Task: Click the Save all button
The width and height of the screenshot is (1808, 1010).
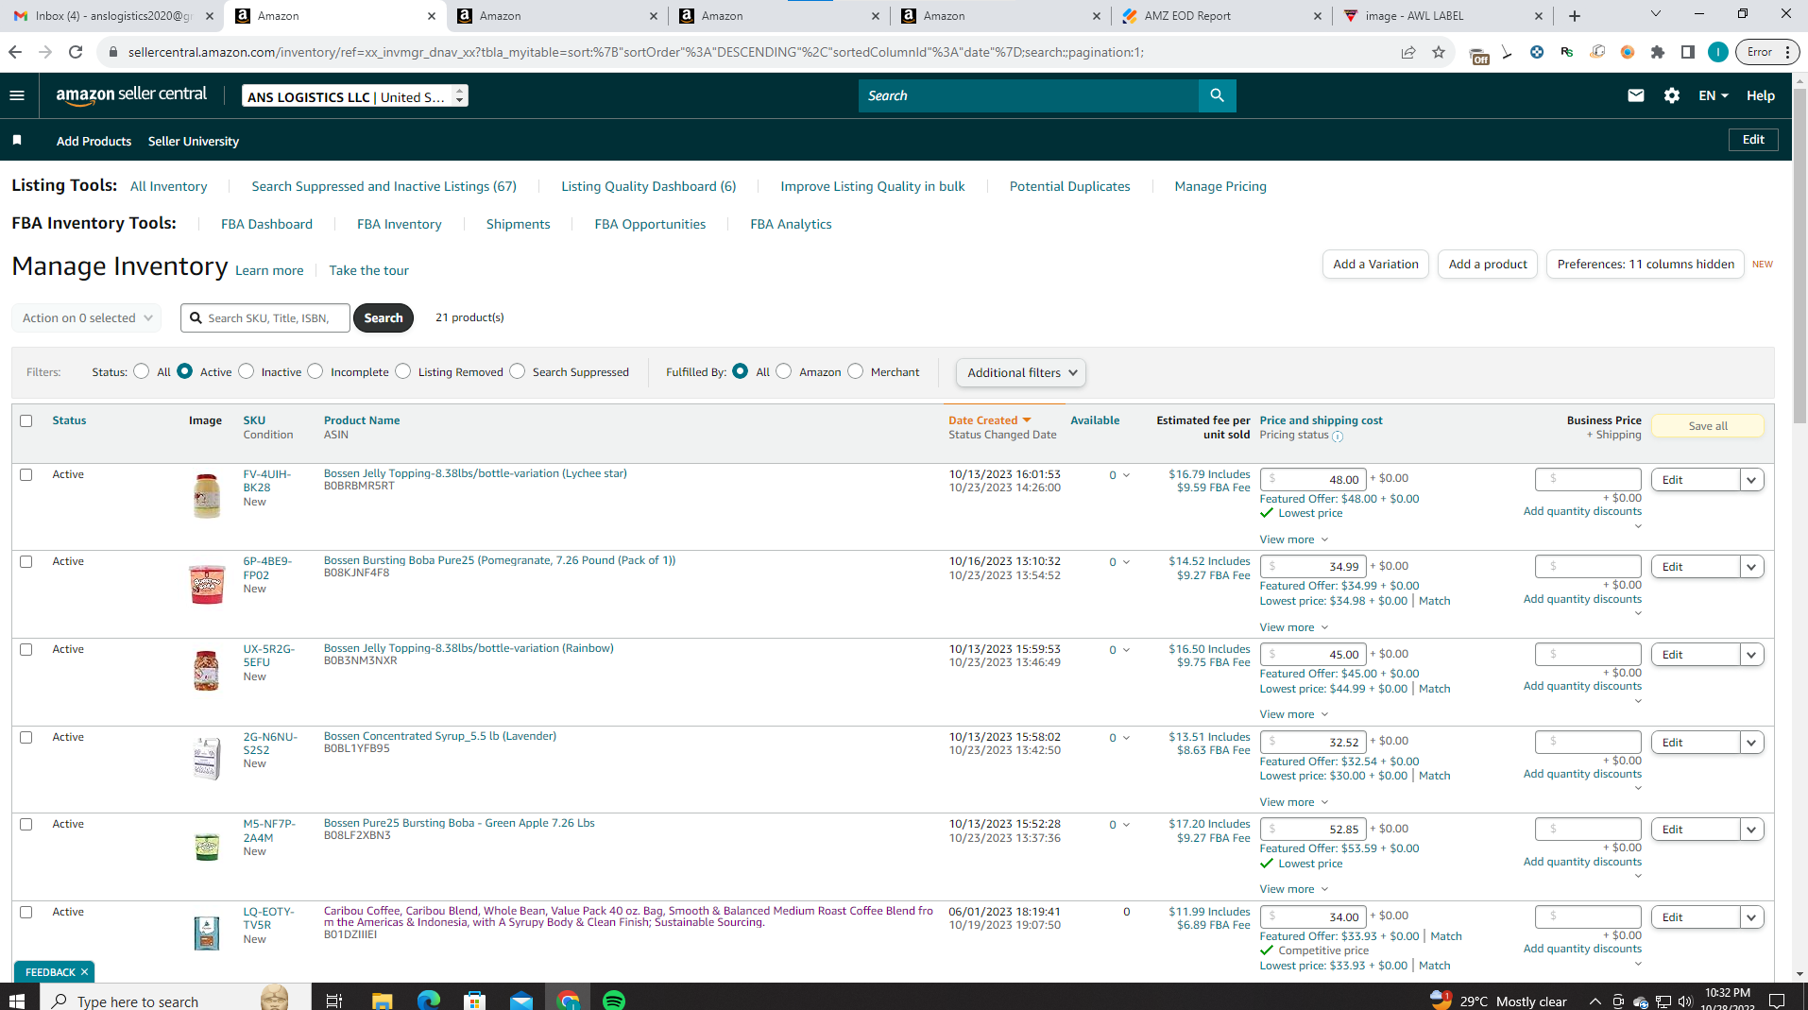Action: tap(1708, 426)
